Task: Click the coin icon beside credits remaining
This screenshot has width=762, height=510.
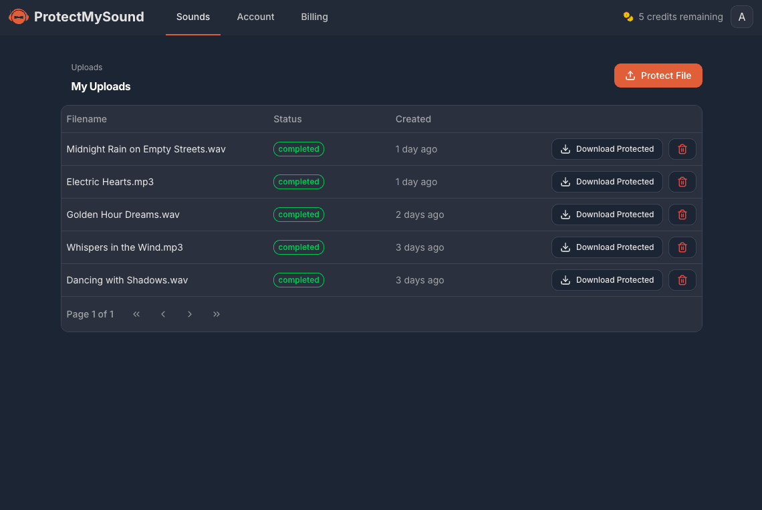Action: (628, 17)
